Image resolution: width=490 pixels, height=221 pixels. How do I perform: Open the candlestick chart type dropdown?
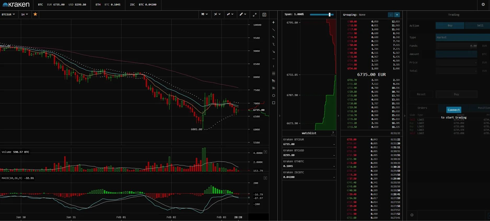[x=205, y=14]
